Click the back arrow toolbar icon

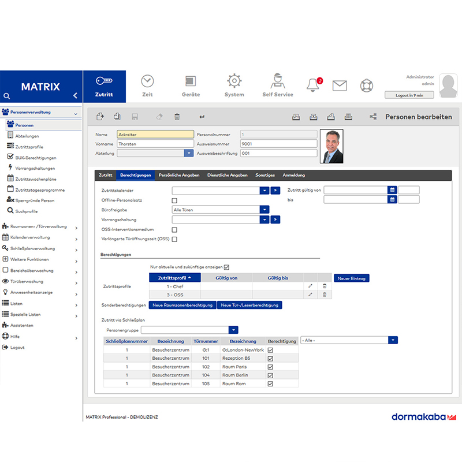(202, 117)
